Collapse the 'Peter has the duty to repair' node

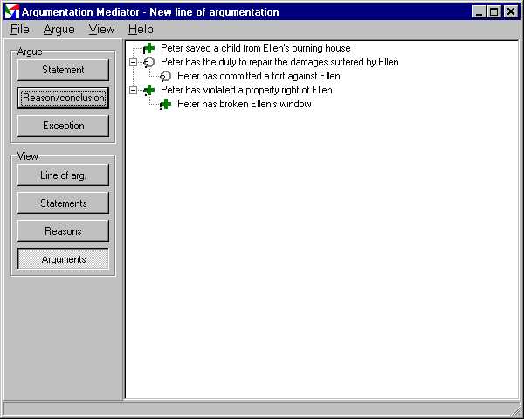tap(133, 62)
